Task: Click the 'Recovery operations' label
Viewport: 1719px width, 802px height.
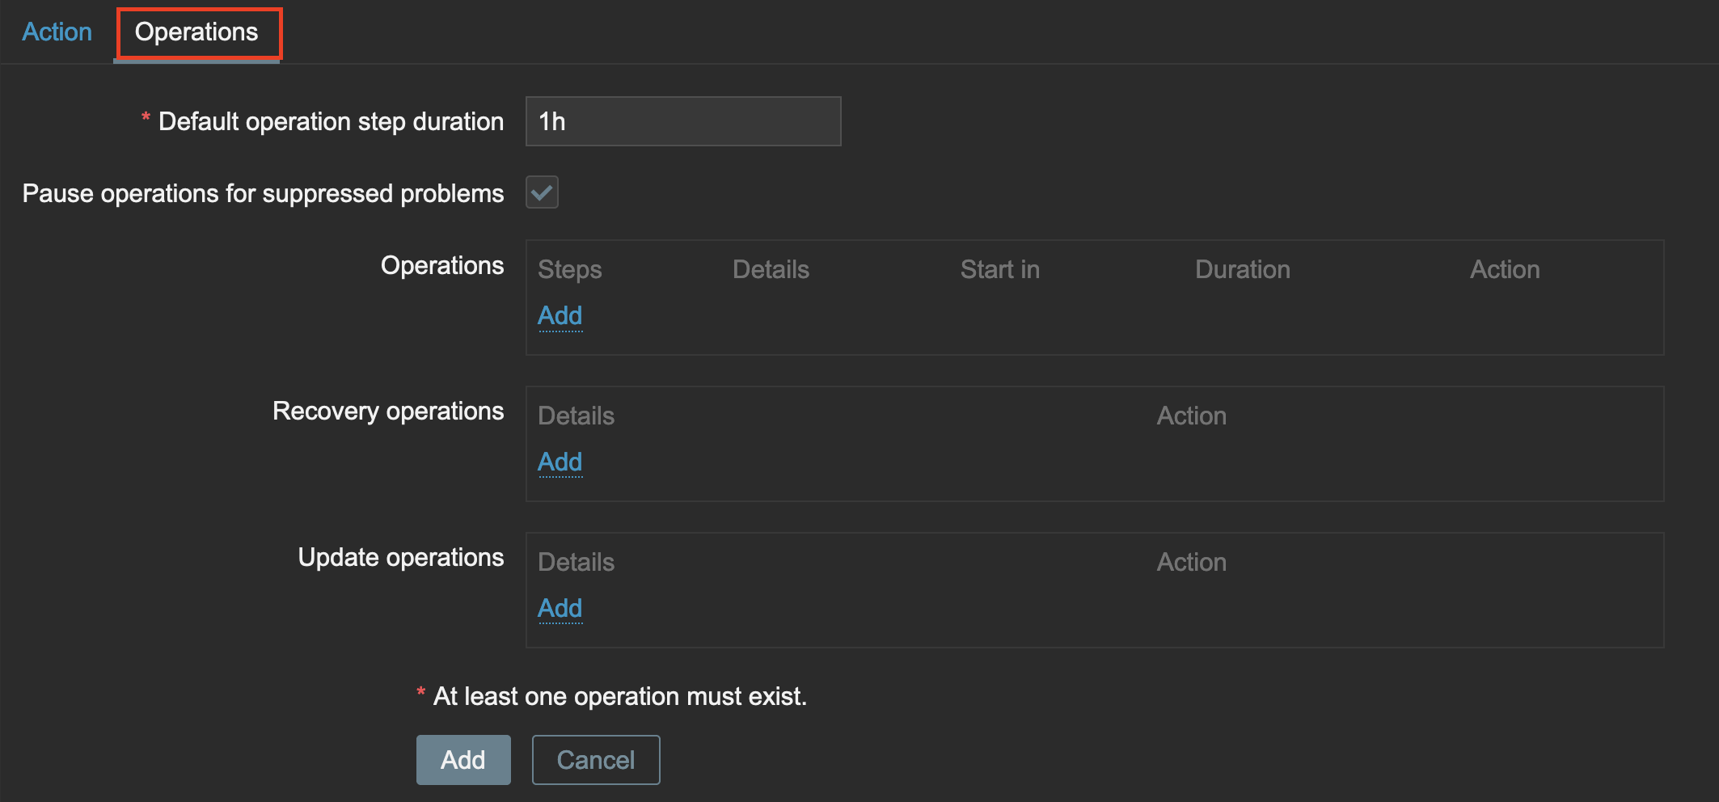Action: pyautogui.click(x=388, y=411)
